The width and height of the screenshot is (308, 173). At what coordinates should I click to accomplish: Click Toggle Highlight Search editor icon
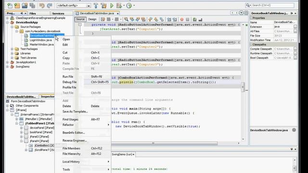point(143,19)
